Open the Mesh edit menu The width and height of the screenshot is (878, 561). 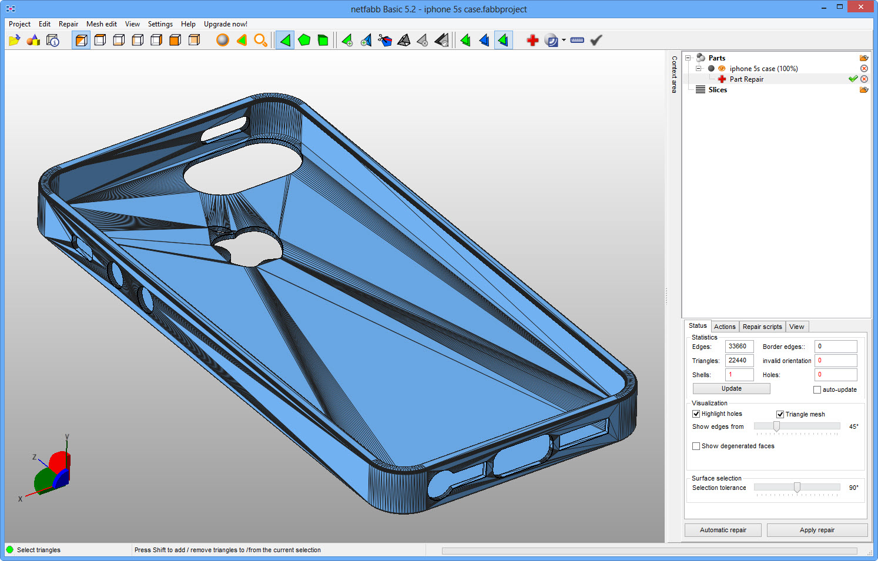coord(102,24)
